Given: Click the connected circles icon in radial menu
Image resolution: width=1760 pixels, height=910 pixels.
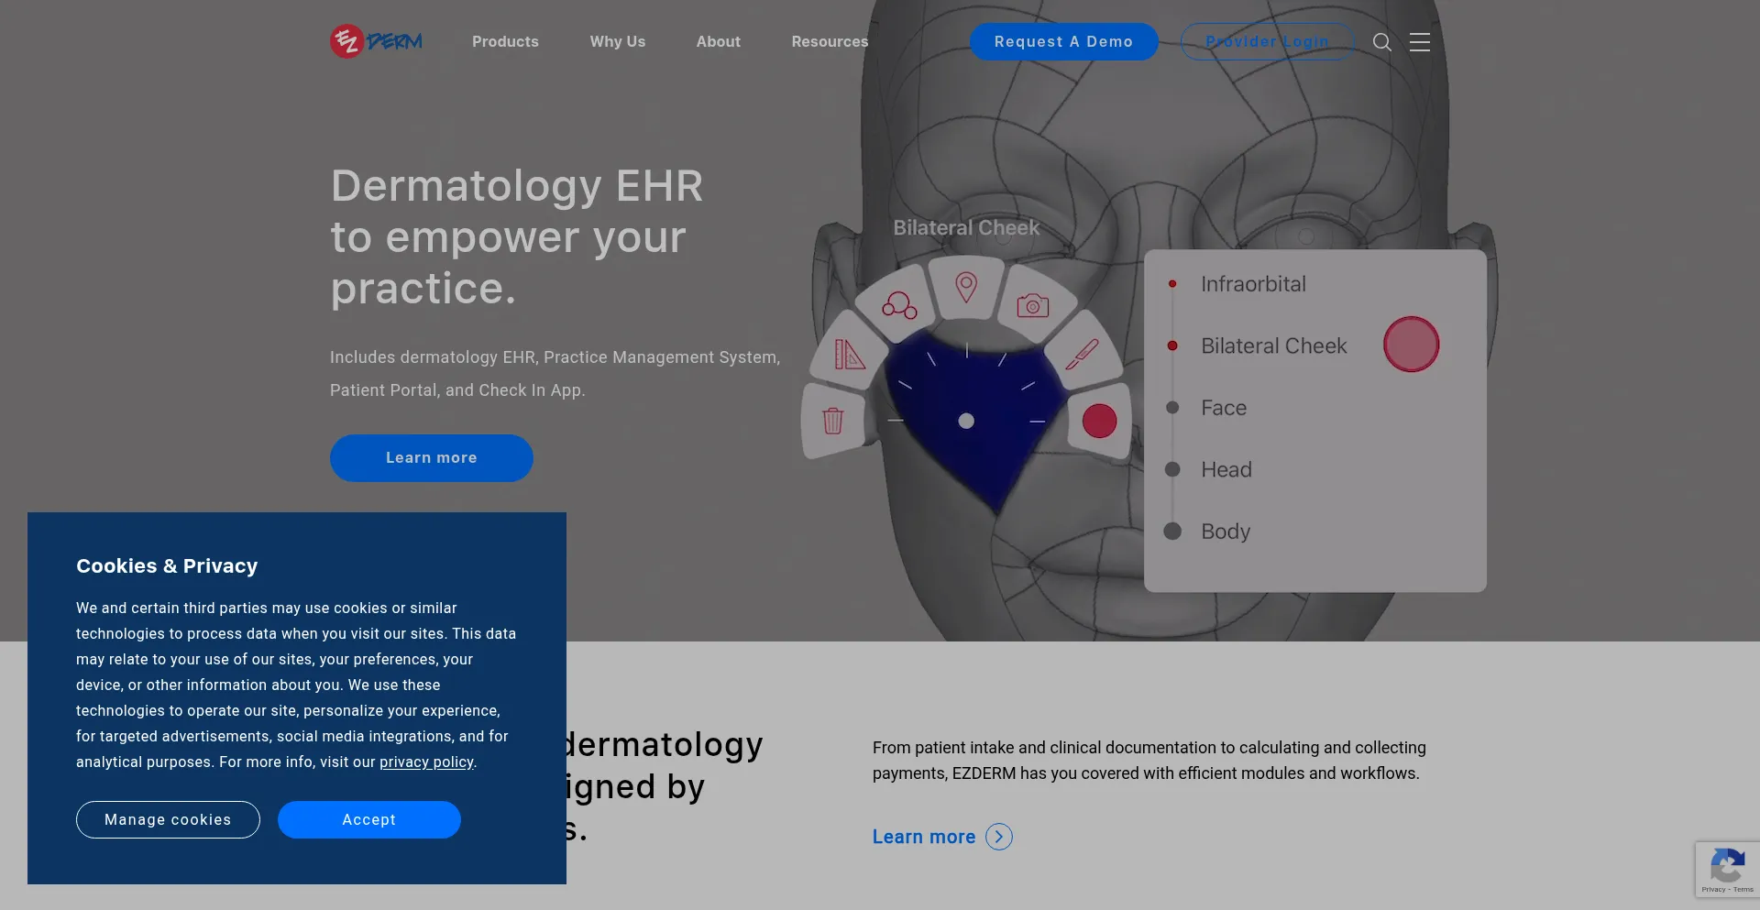Looking at the screenshot, I should coord(898,306).
